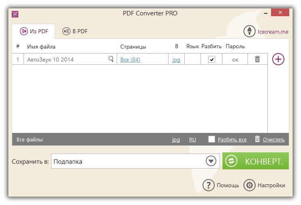Click the Язык cell for АвтоЗвук file
This screenshot has height=205, width=301.
(x=192, y=59)
